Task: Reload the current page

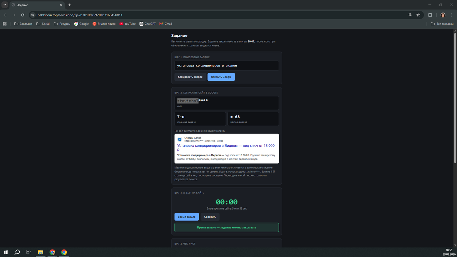Action: (x=22, y=15)
